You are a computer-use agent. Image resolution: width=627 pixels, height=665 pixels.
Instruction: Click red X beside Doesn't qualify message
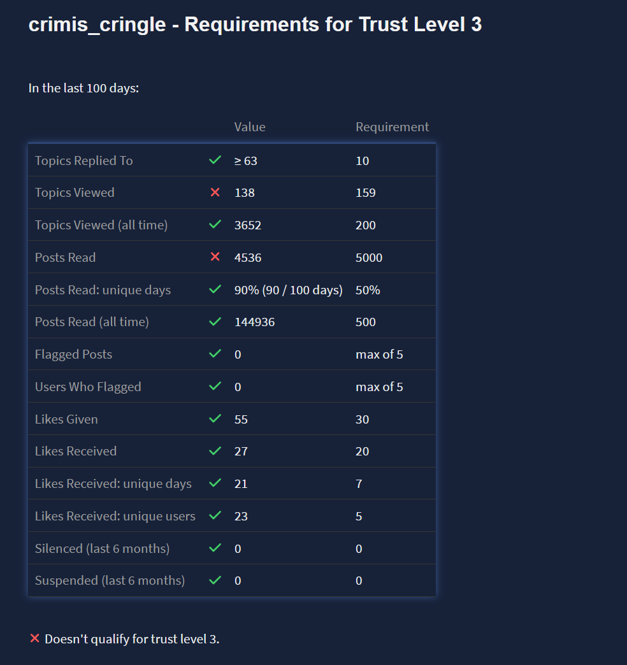[x=35, y=639]
